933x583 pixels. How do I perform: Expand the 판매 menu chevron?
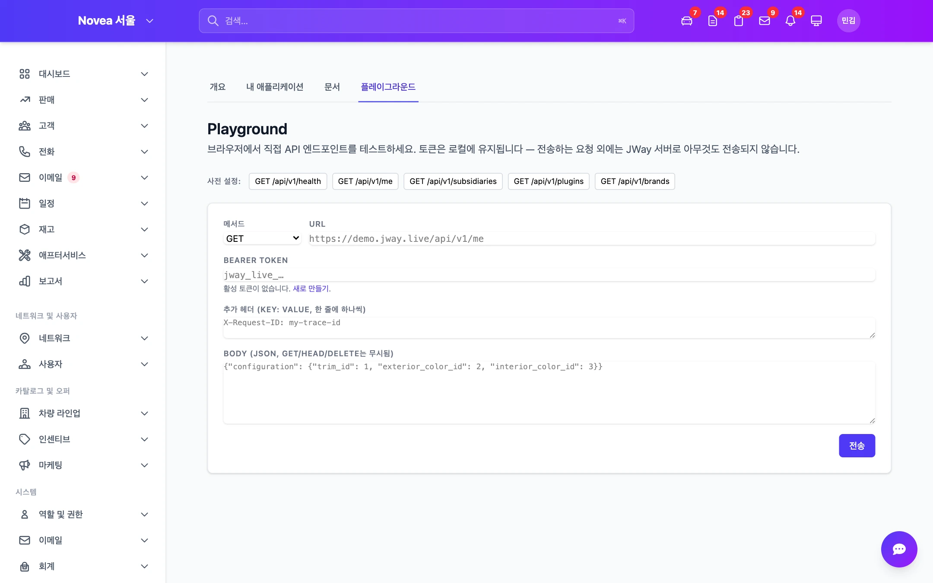click(145, 100)
